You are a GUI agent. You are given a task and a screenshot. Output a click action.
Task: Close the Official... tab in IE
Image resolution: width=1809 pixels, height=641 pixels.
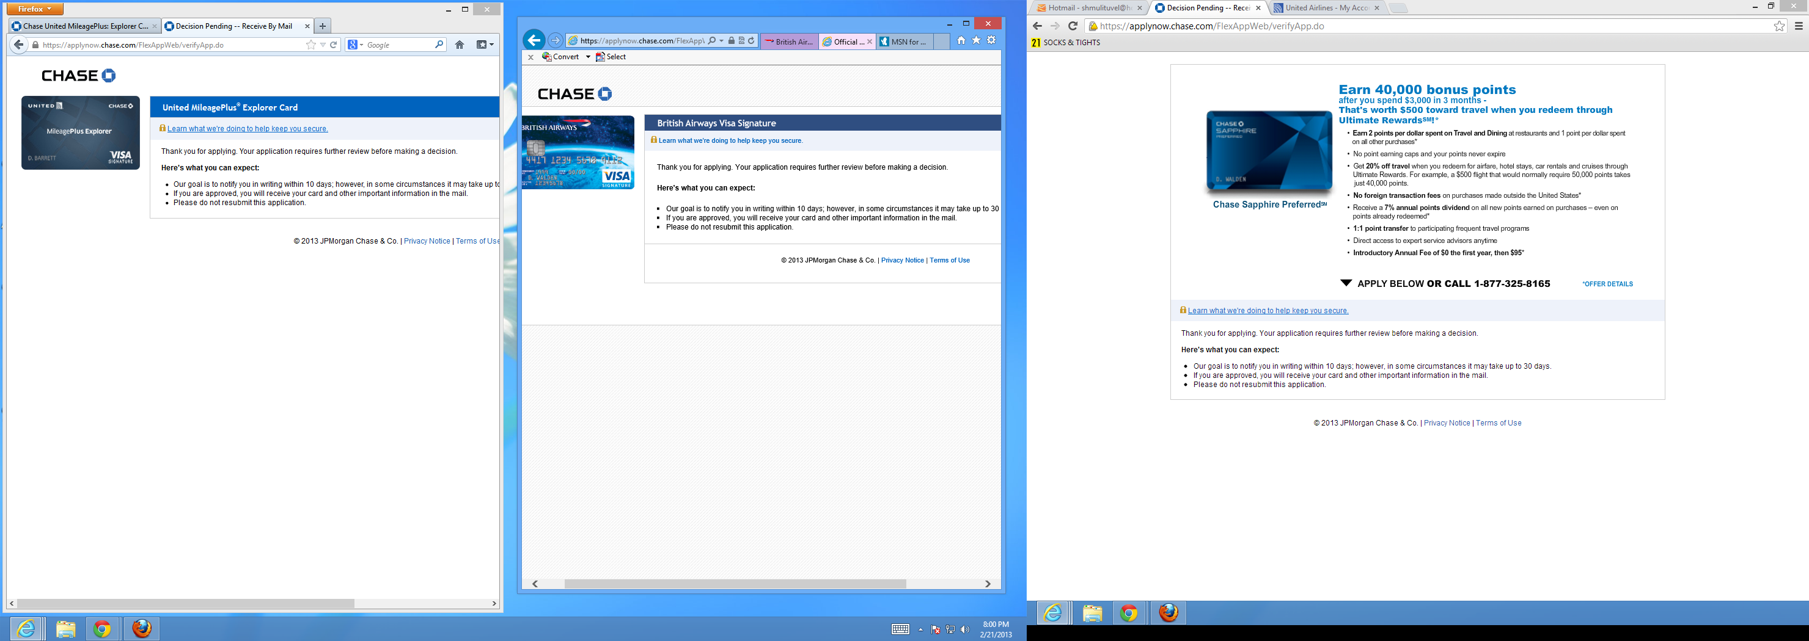pyautogui.click(x=870, y=42)
